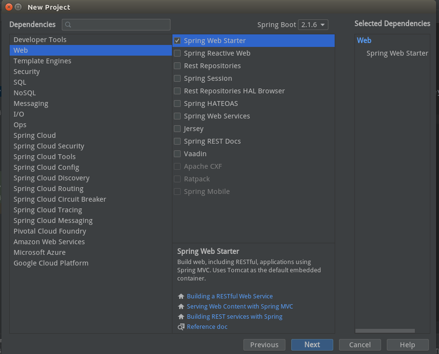Viewport: 439px width, 354px height.
Task: Click the search magnifier icon in dependencies field
Action: click(x=68, y=25)
